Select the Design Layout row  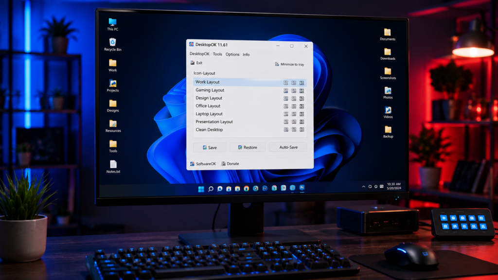point(249,98)
